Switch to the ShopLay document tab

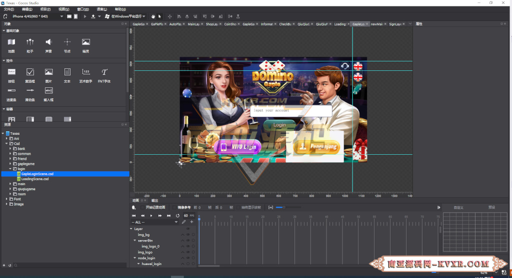pos(211,24)
